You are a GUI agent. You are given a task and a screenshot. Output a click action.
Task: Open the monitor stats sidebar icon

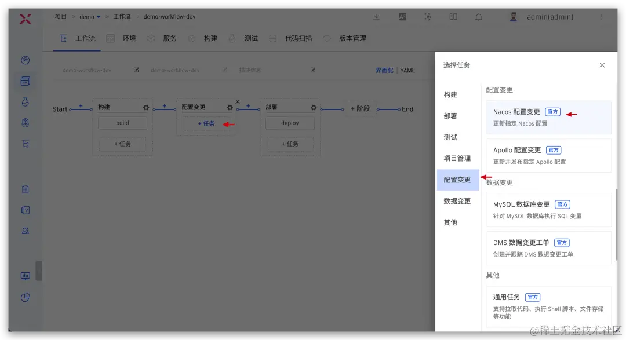[25, 276]
